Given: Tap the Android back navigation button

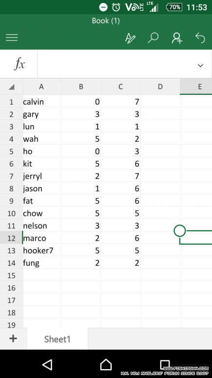Looking at the screenshot, I should 47,364.
